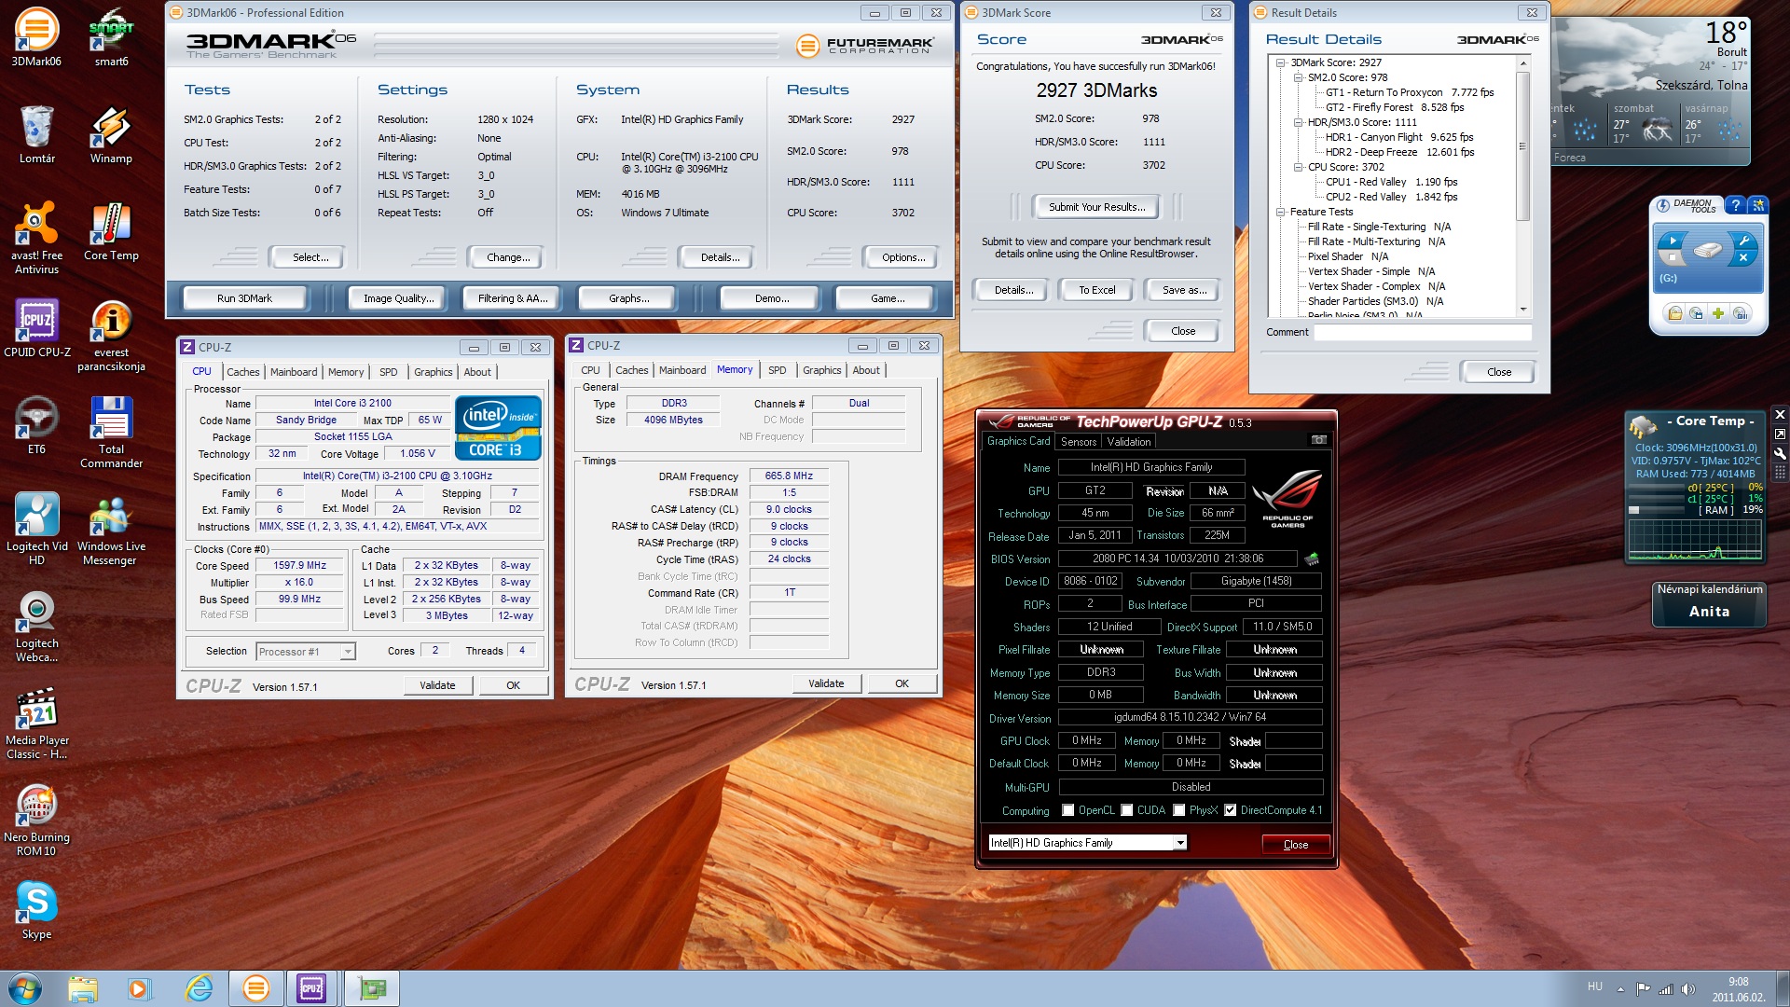Launch ET6 desktop shortcut
The width and height of the screenshot is (1790, 1007).
pos(36,425)
